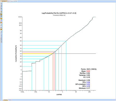Click the plain line chart icon below the highlighted one
The image size is (116, 101).
[1, 25]
